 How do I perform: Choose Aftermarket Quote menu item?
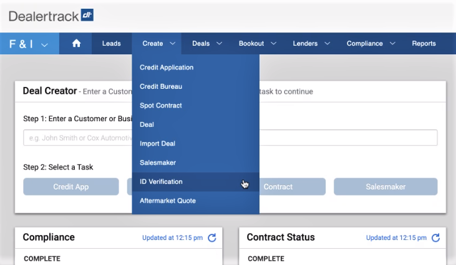195,201
